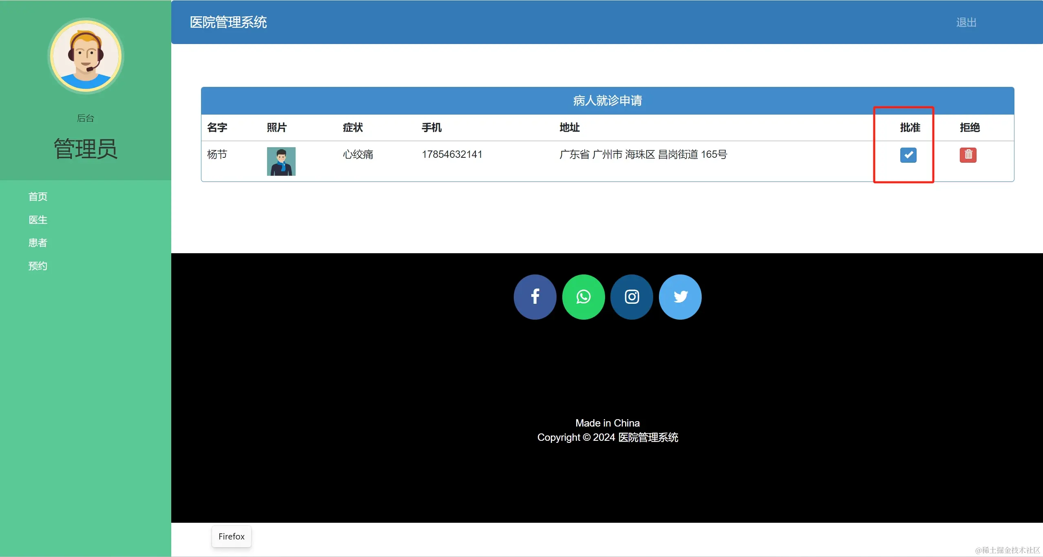Click the 医院管理系统 title link

228,22
